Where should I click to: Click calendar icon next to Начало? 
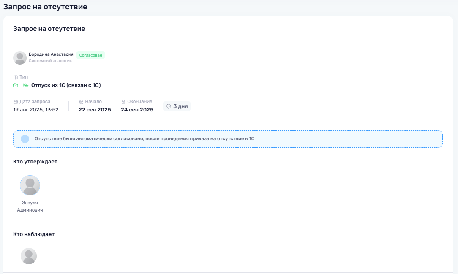81,102
